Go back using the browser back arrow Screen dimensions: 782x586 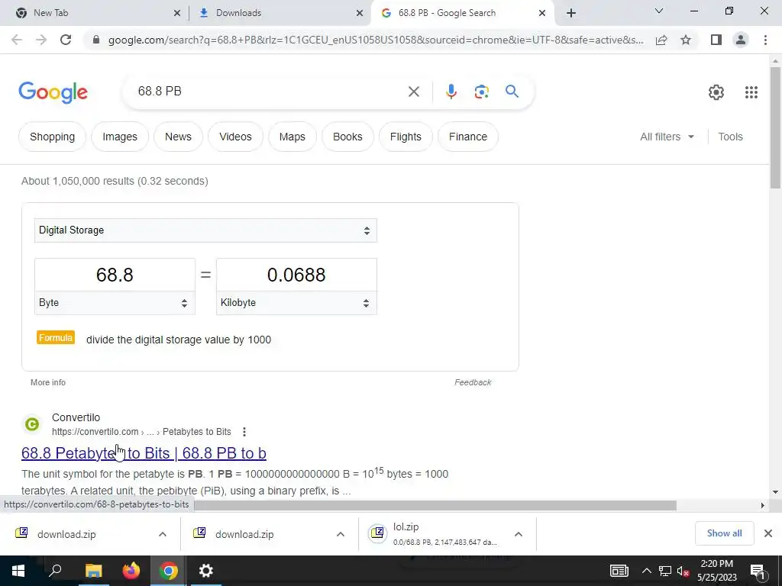point(17,40)
